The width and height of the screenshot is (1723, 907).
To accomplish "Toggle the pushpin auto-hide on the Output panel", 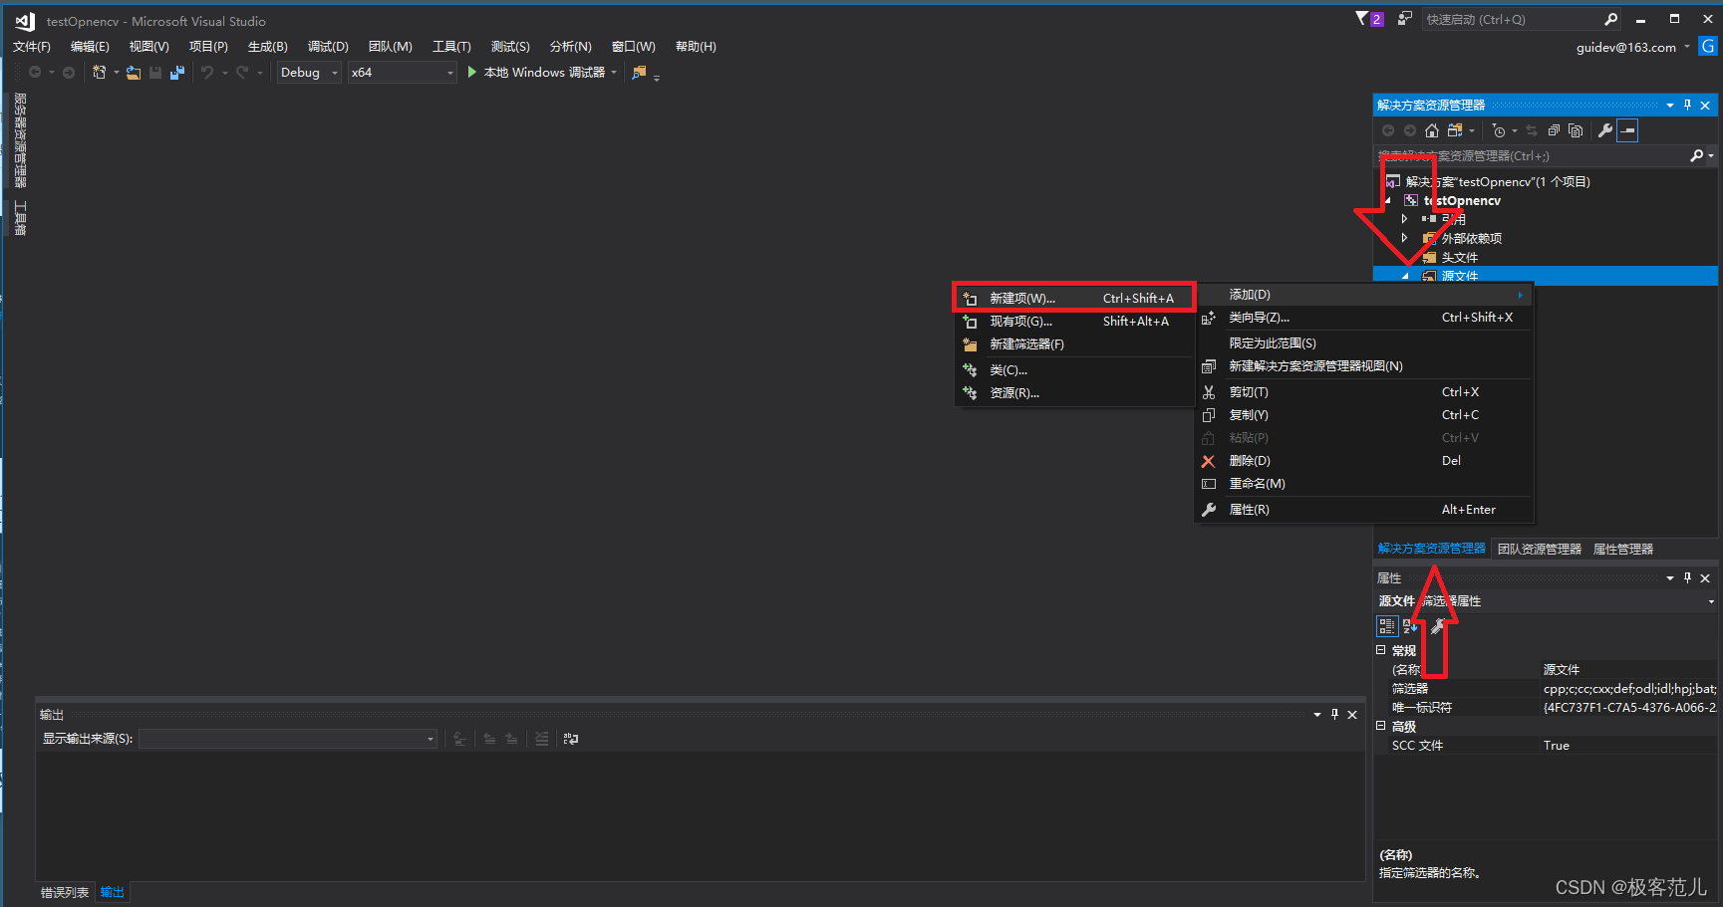I will (1334, 715).
